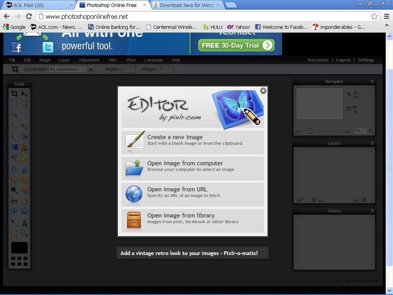
Task: Open layer styles icon in Layers panel
Action: (x=321, y=200)
